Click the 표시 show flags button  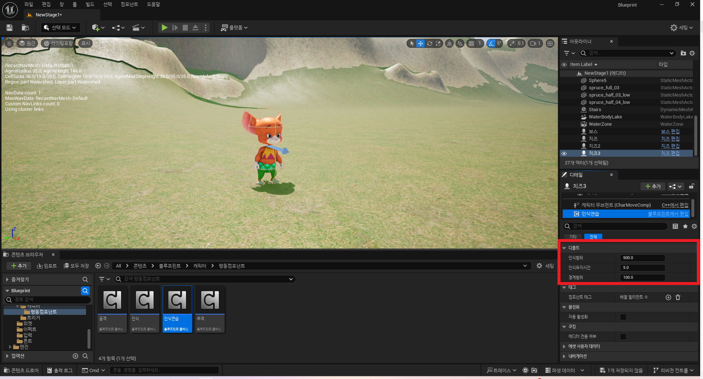pos(85,43)
